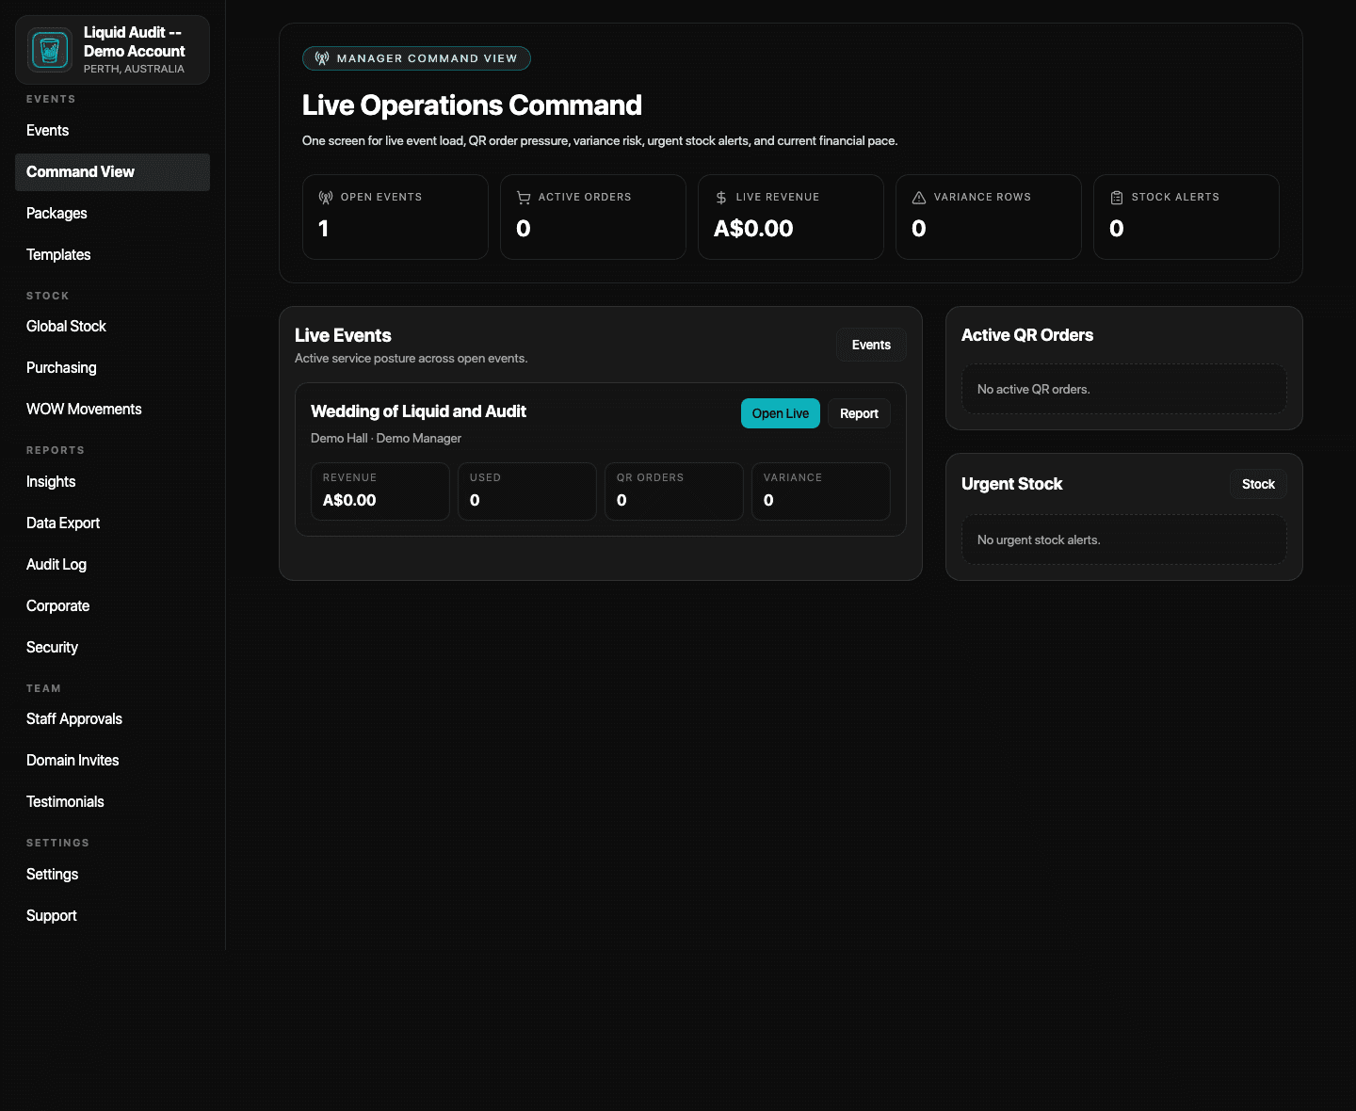
Task: Go to Packages in sidebar
Action: coord(112,214)
